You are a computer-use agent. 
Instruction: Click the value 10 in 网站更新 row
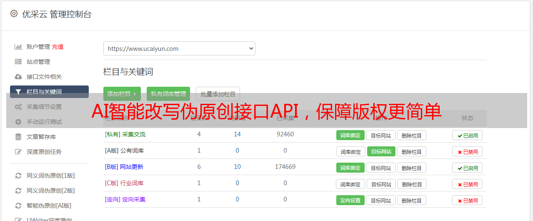(237, 167)
